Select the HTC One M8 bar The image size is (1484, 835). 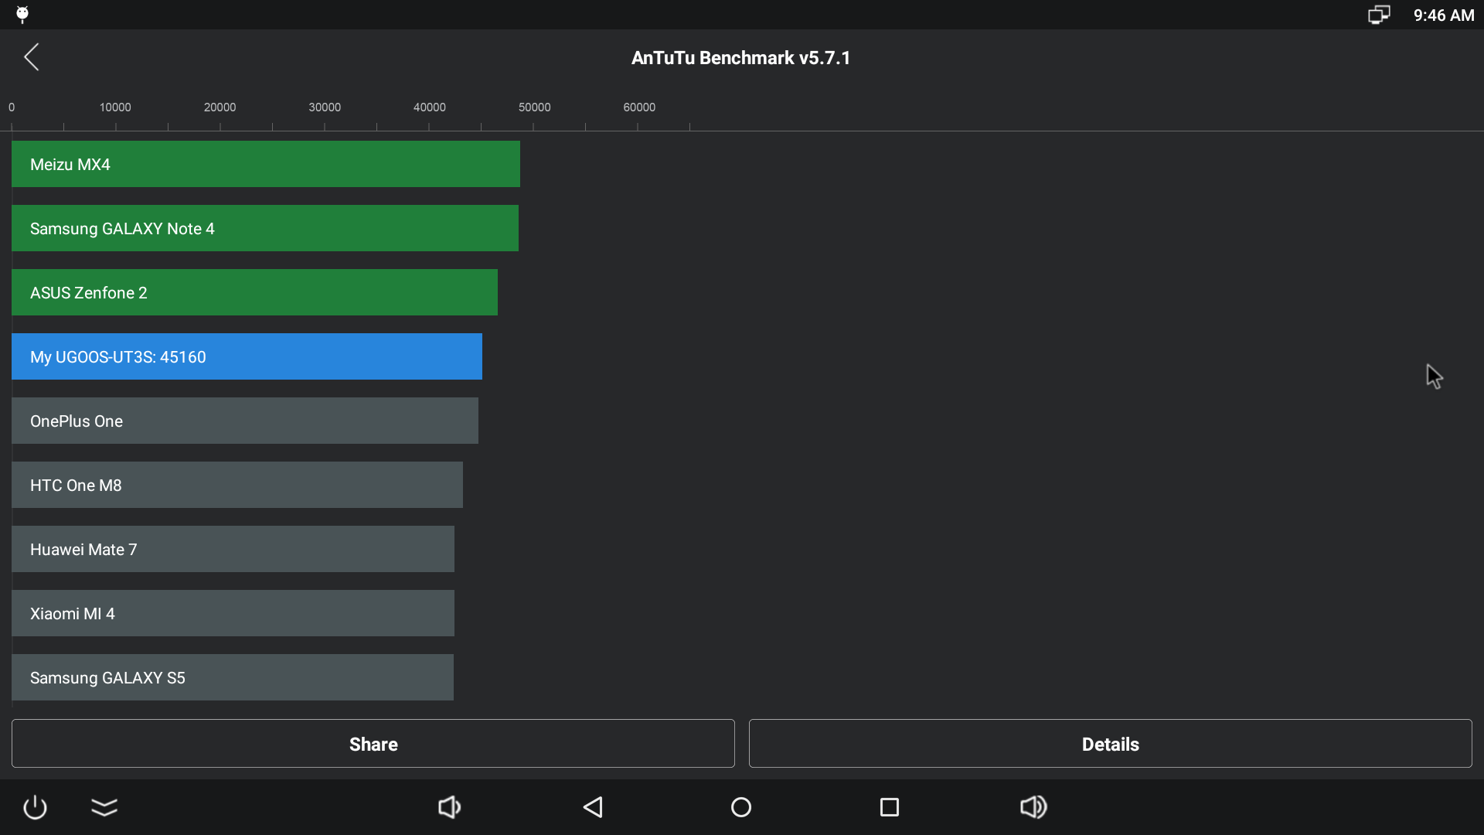(237, 485)
